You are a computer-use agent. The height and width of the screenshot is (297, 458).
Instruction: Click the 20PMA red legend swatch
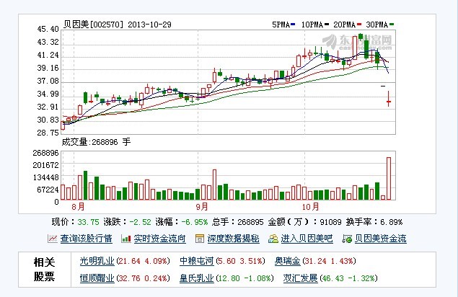coord(359,25)
